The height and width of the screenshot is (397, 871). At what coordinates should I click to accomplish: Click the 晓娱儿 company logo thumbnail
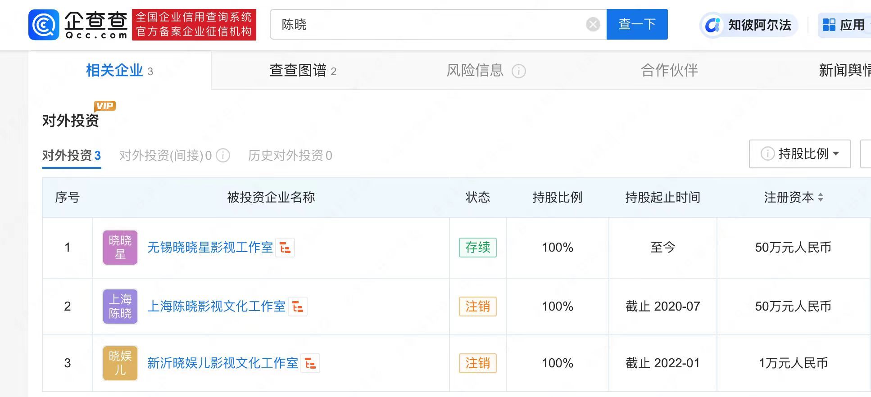pyautogui.click(x=120, y=363)
